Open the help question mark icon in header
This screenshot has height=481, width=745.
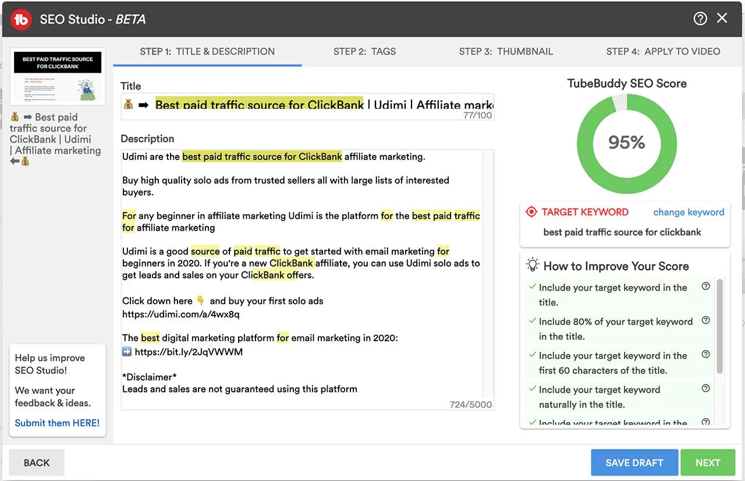click(700, 19)
